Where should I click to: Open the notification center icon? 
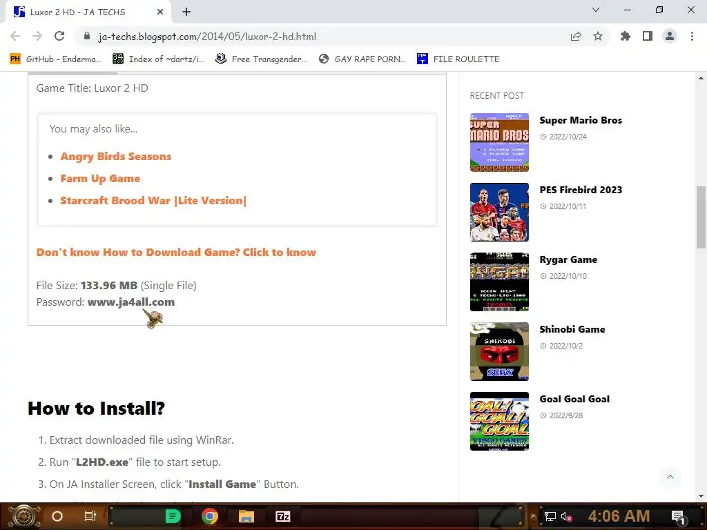679,517
